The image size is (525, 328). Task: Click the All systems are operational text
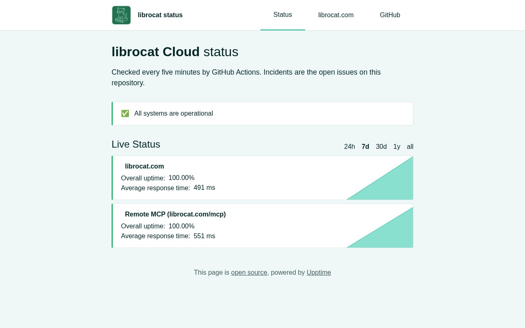[173, 114]
